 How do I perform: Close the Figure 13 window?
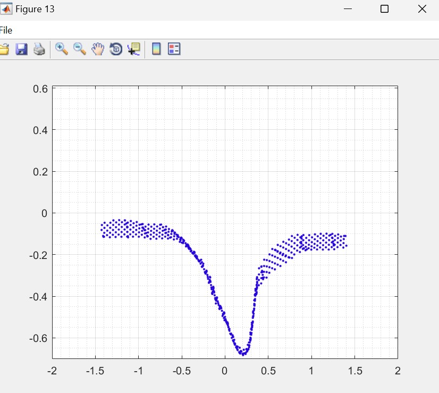(x=423, y=9)
